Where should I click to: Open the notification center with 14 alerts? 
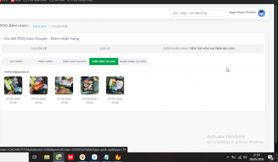pos(271,157)
